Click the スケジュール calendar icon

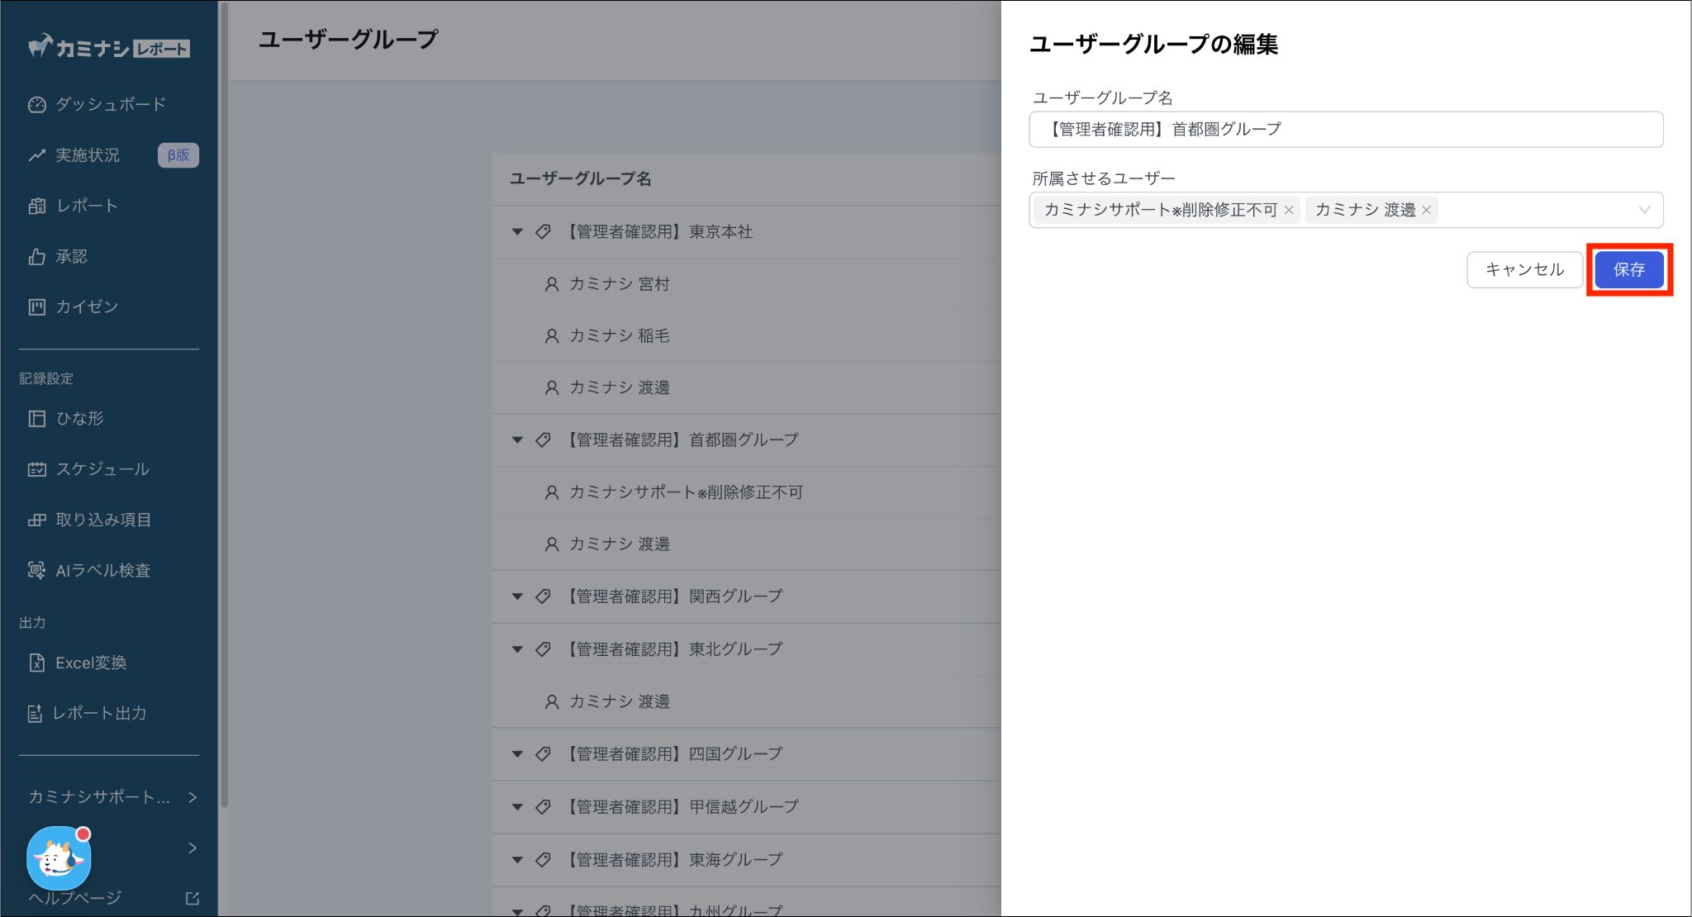pos(36,469)
